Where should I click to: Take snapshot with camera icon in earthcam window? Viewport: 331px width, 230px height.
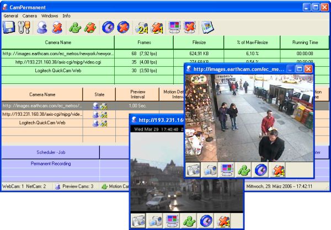(x=193, y=170)
